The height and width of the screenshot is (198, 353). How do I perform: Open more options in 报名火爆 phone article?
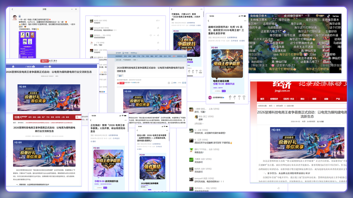coord(167,130)
